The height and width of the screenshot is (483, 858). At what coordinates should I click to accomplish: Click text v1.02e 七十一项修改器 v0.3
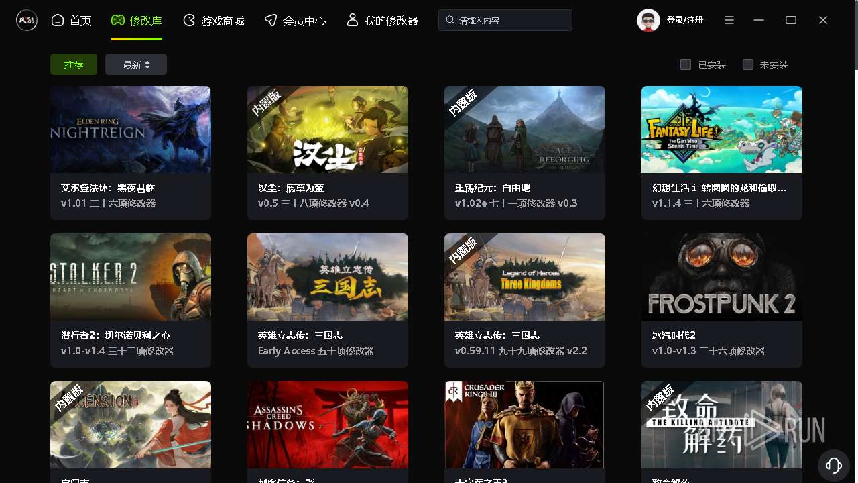[x=516, y=203]
